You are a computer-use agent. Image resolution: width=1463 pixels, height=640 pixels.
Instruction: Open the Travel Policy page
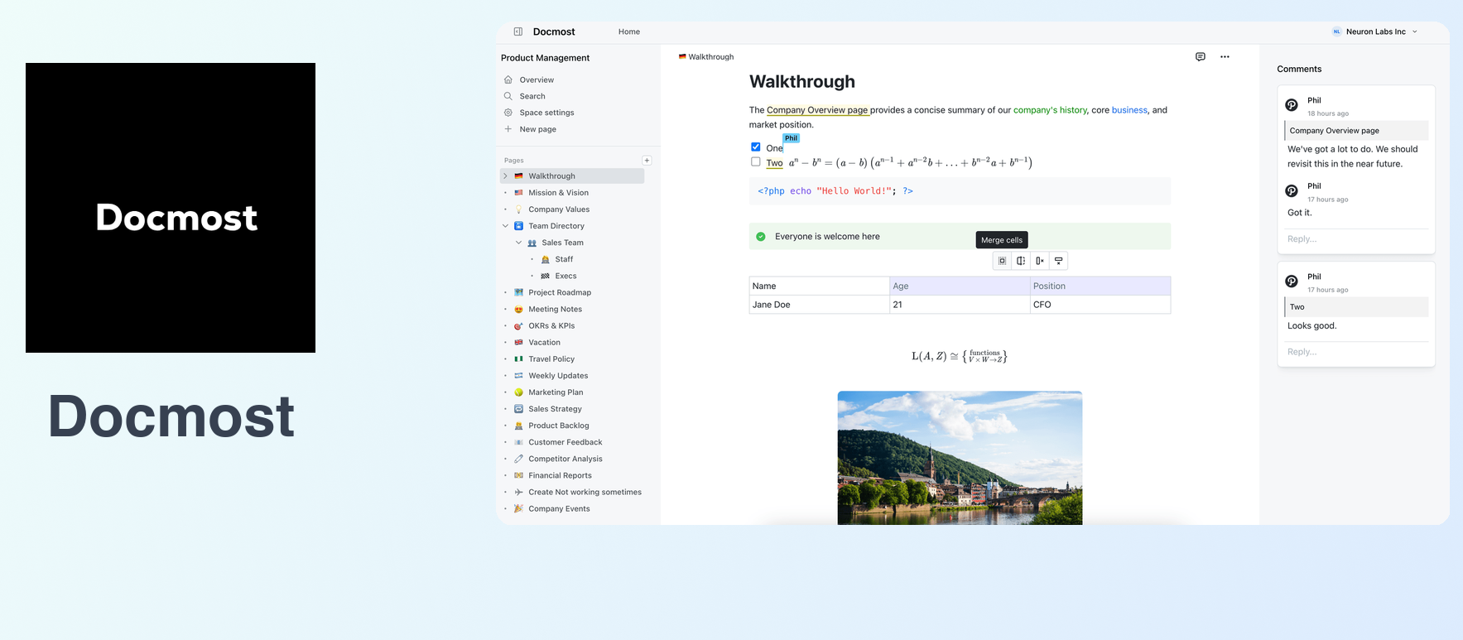(551, 359)
